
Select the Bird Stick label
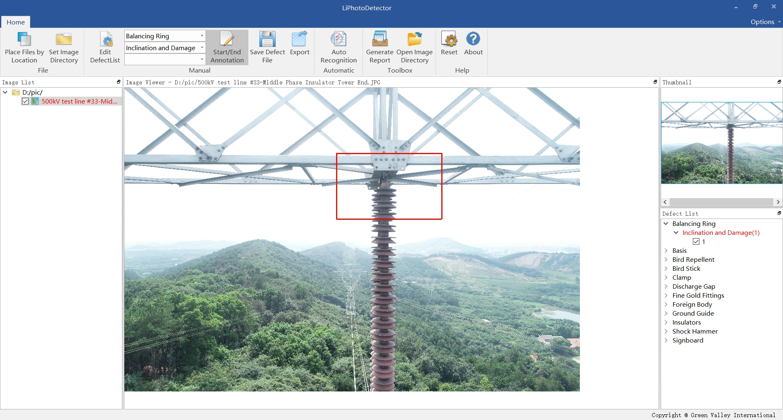[686, 268]
